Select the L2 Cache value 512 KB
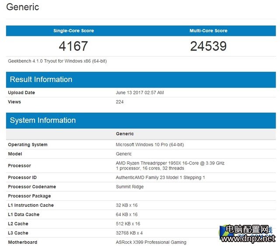280x246 pixels. pyautogui.click(x=128, y=224)
